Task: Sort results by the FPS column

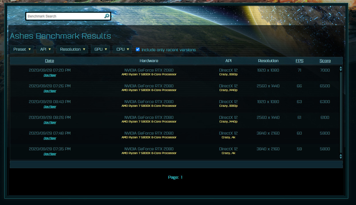Action: tap(299, 61)
